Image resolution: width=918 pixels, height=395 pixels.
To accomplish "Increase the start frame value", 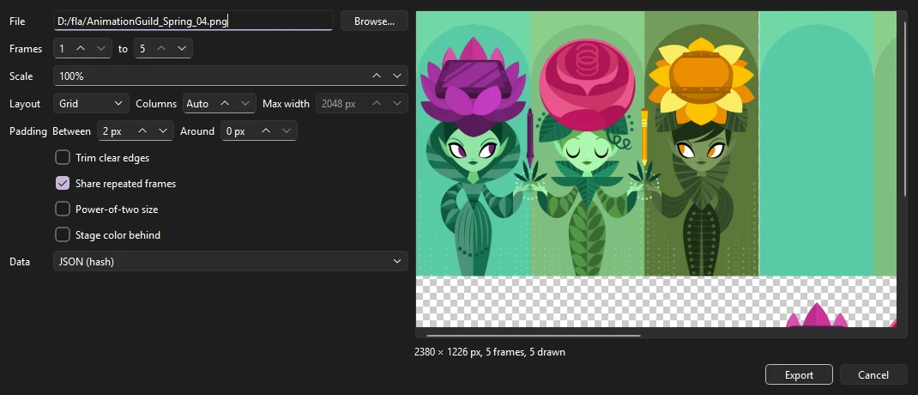I will pos(81,49).
